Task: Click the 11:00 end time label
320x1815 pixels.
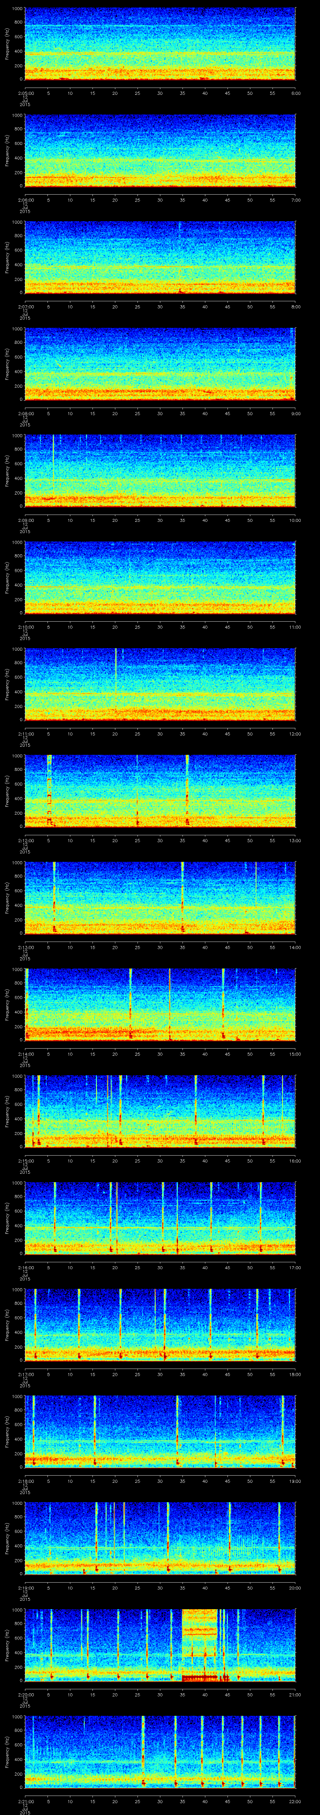Action: coord(295,627)
